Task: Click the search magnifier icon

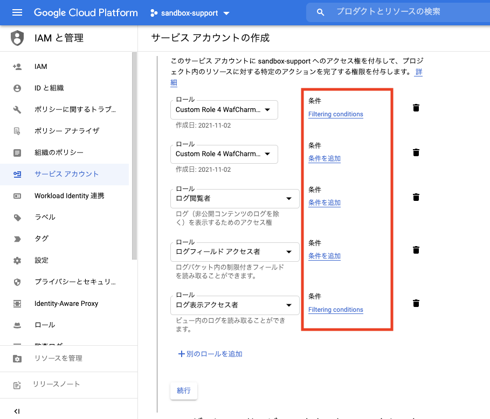Action: pyautogui.click(x=321, y=12)
